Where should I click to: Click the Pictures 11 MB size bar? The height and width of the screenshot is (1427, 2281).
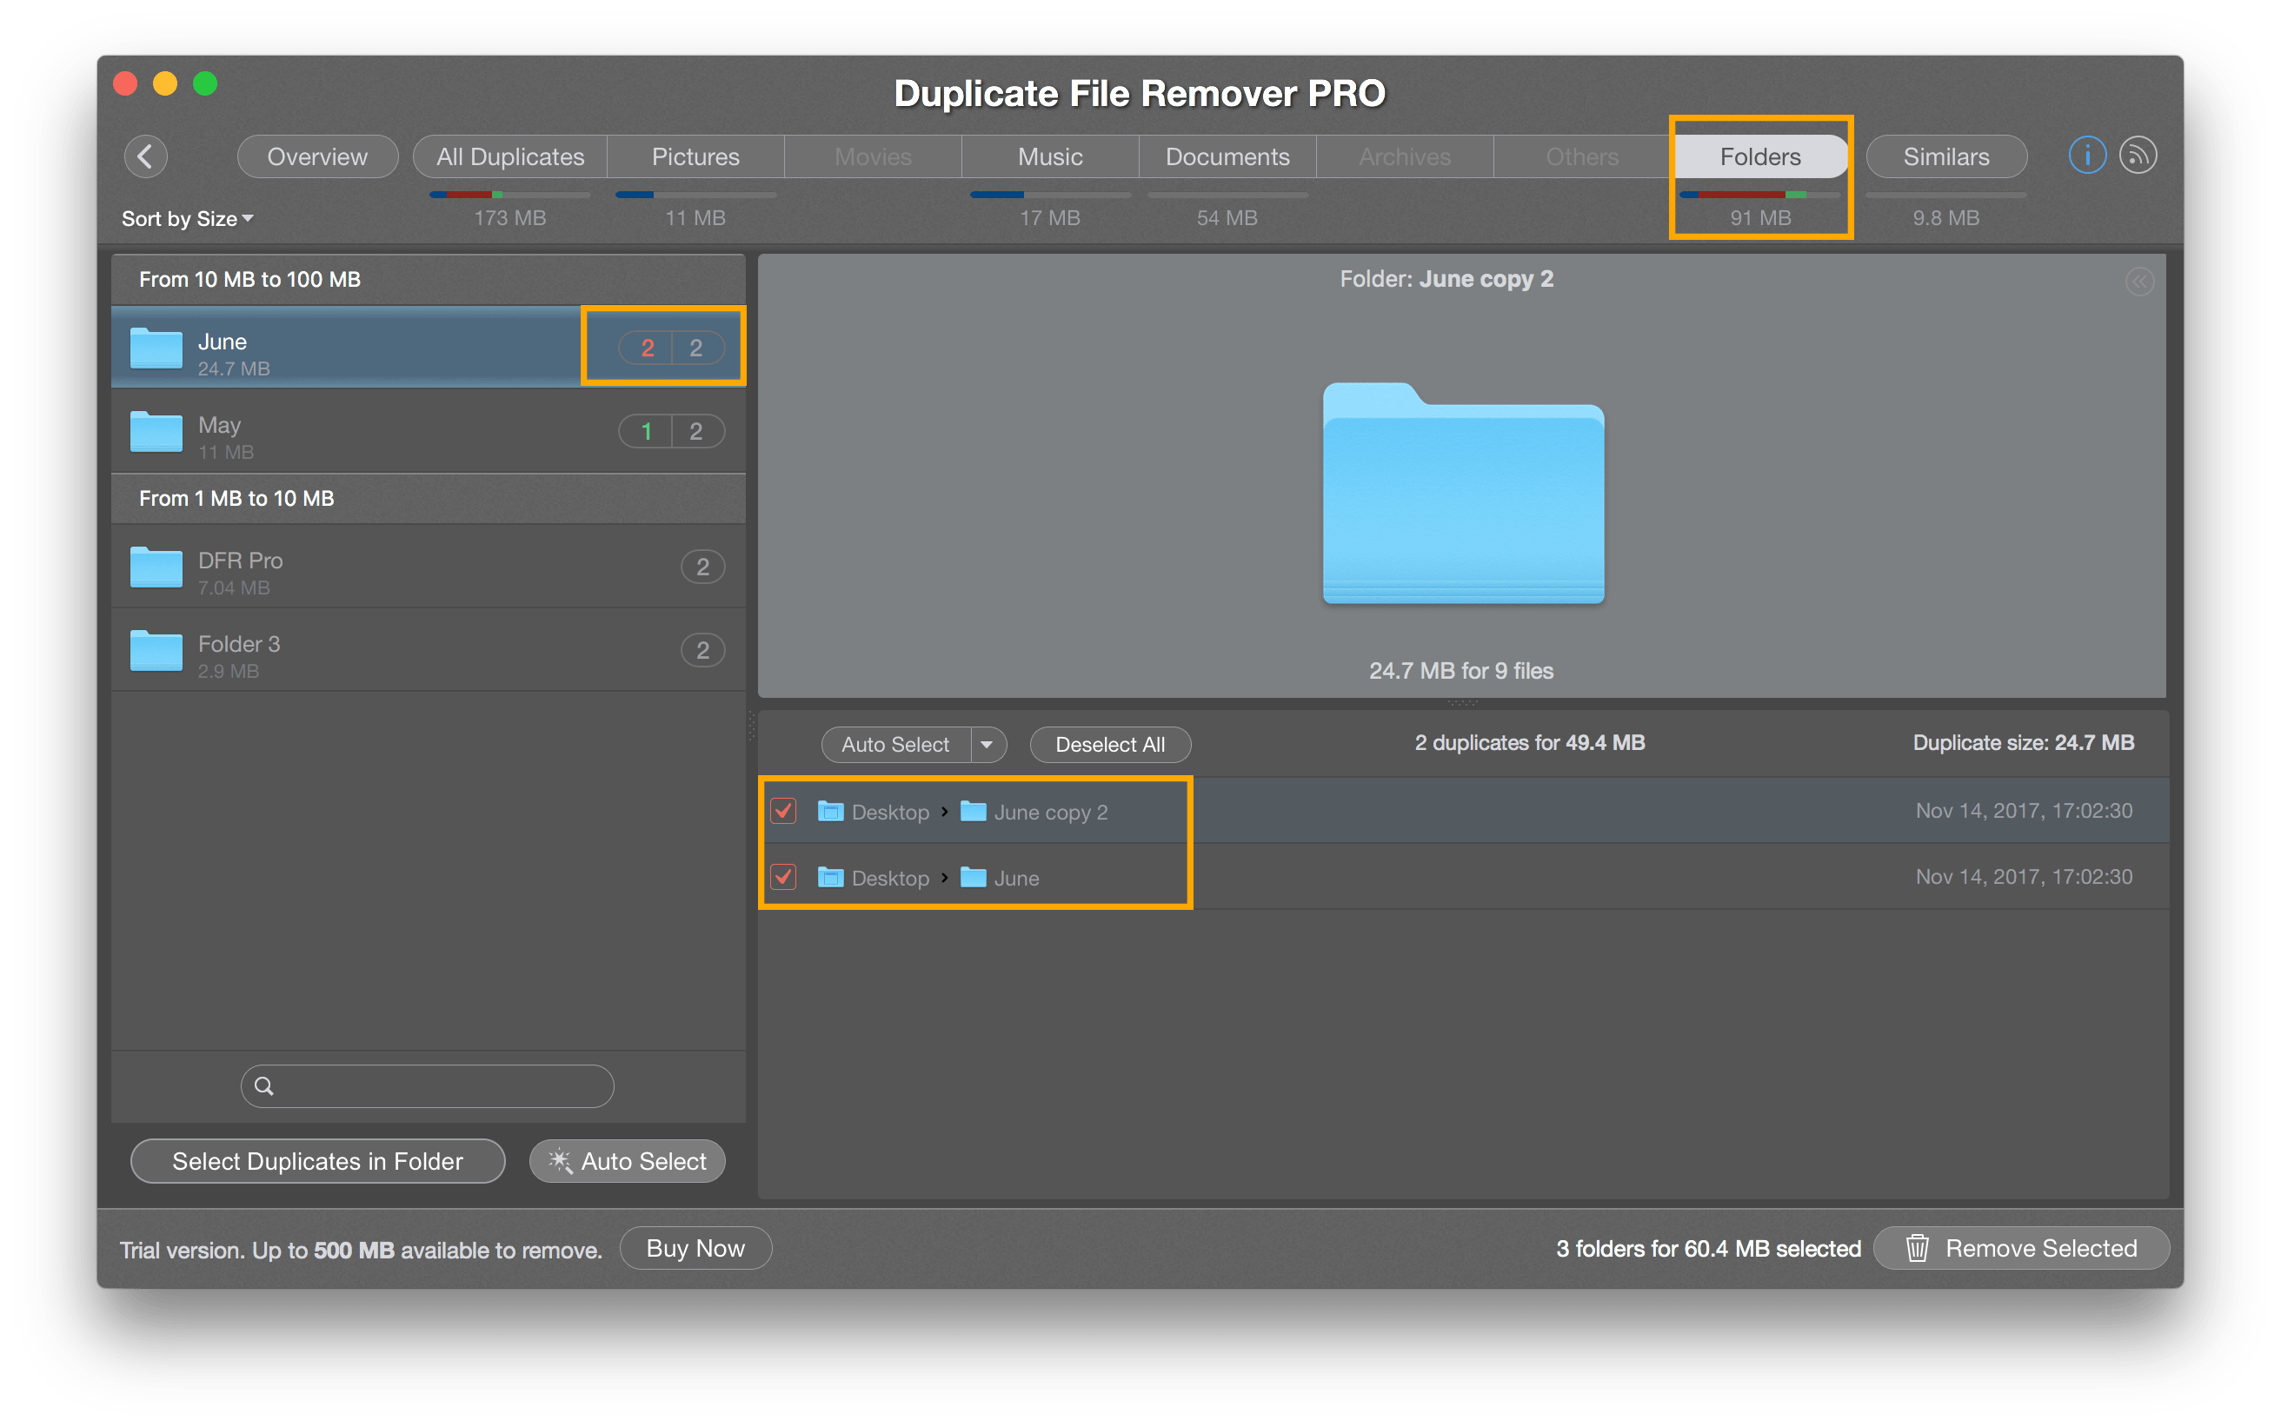coord(695,196)
